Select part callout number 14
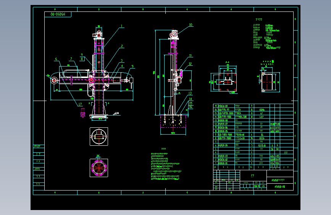Viewport: 331px width, 215px height. pos(191,99)
